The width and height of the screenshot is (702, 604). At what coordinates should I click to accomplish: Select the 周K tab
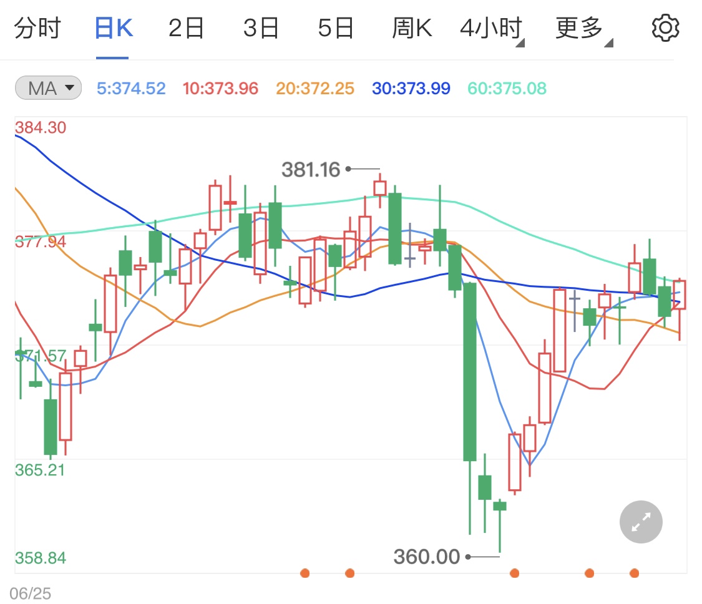[x=412, y=27]
